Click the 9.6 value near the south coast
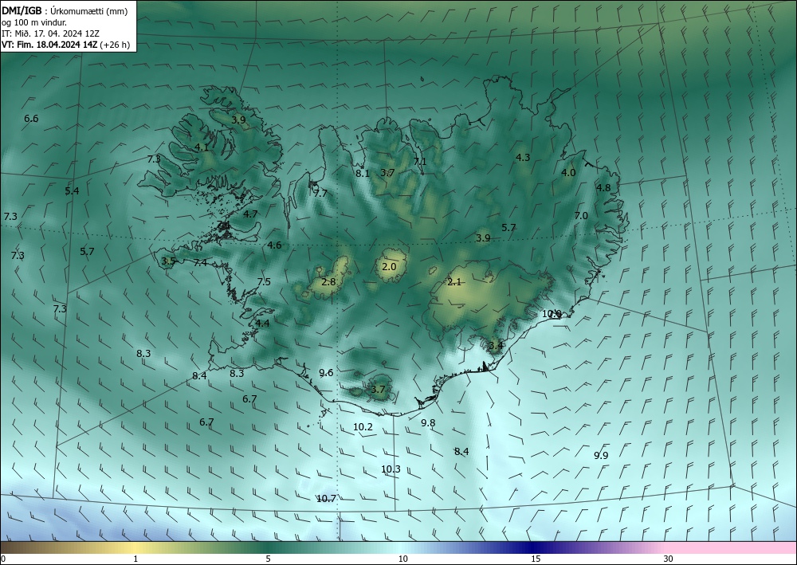Image resolution: width=797 pixels, height=565 pixels. (326, 373)
